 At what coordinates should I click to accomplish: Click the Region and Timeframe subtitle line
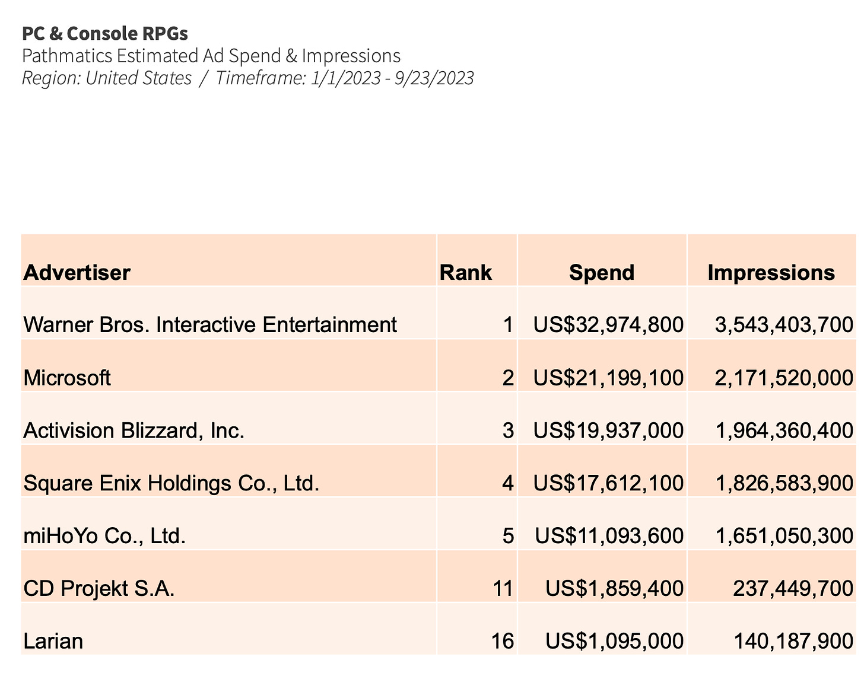[x=247, y=78]
